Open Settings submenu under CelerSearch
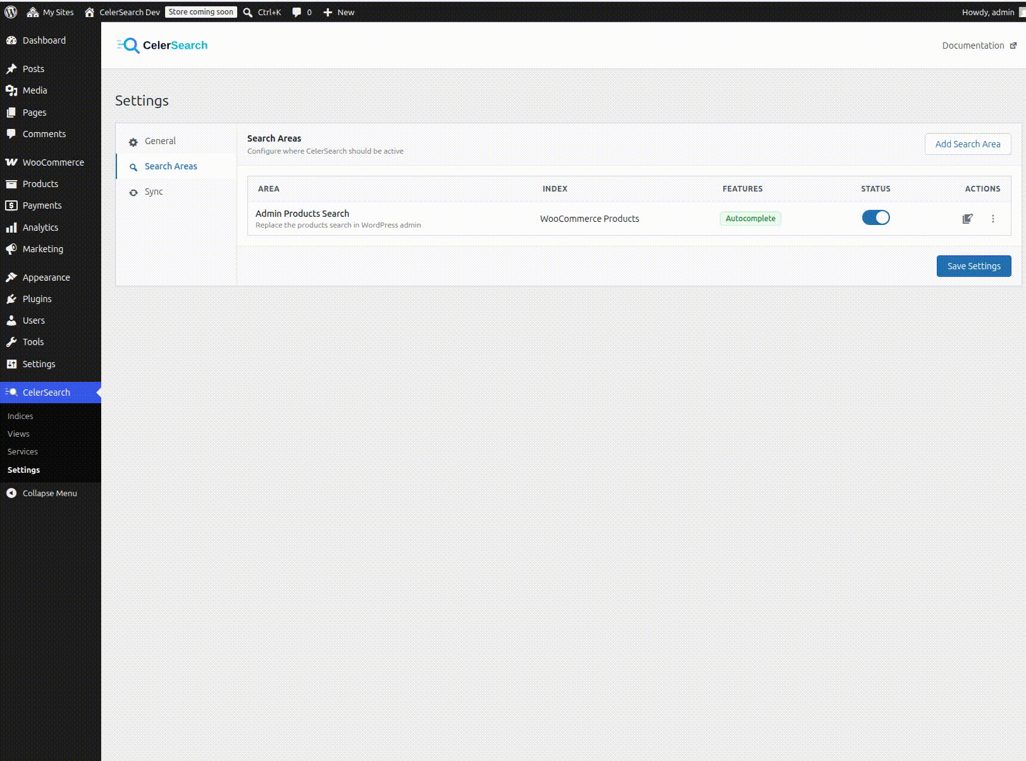1026x761 pixels. (x=23, y=470)
